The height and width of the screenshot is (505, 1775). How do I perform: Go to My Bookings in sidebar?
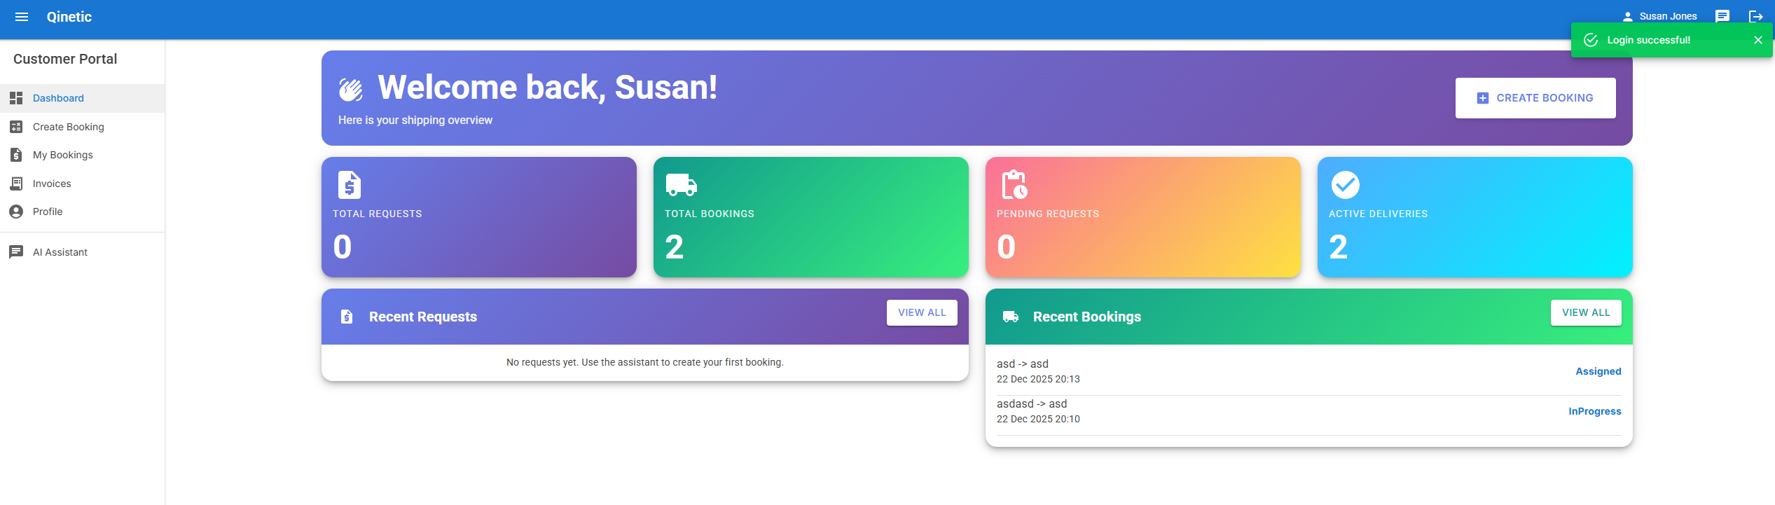(x=83, y=155)
